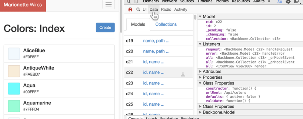Image resolution: width=303 pixels, height=119 pixels.
Task: Expand the Backbone.Model section
Action: coord(200,112)
